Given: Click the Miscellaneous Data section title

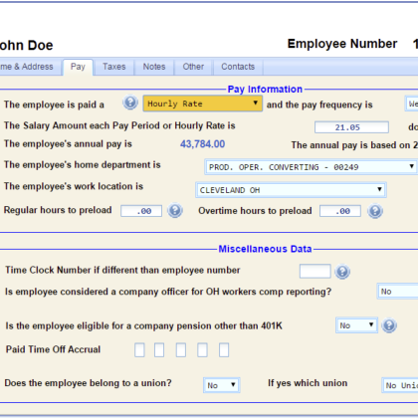Looking at the screenshot, I should [265, 249].
